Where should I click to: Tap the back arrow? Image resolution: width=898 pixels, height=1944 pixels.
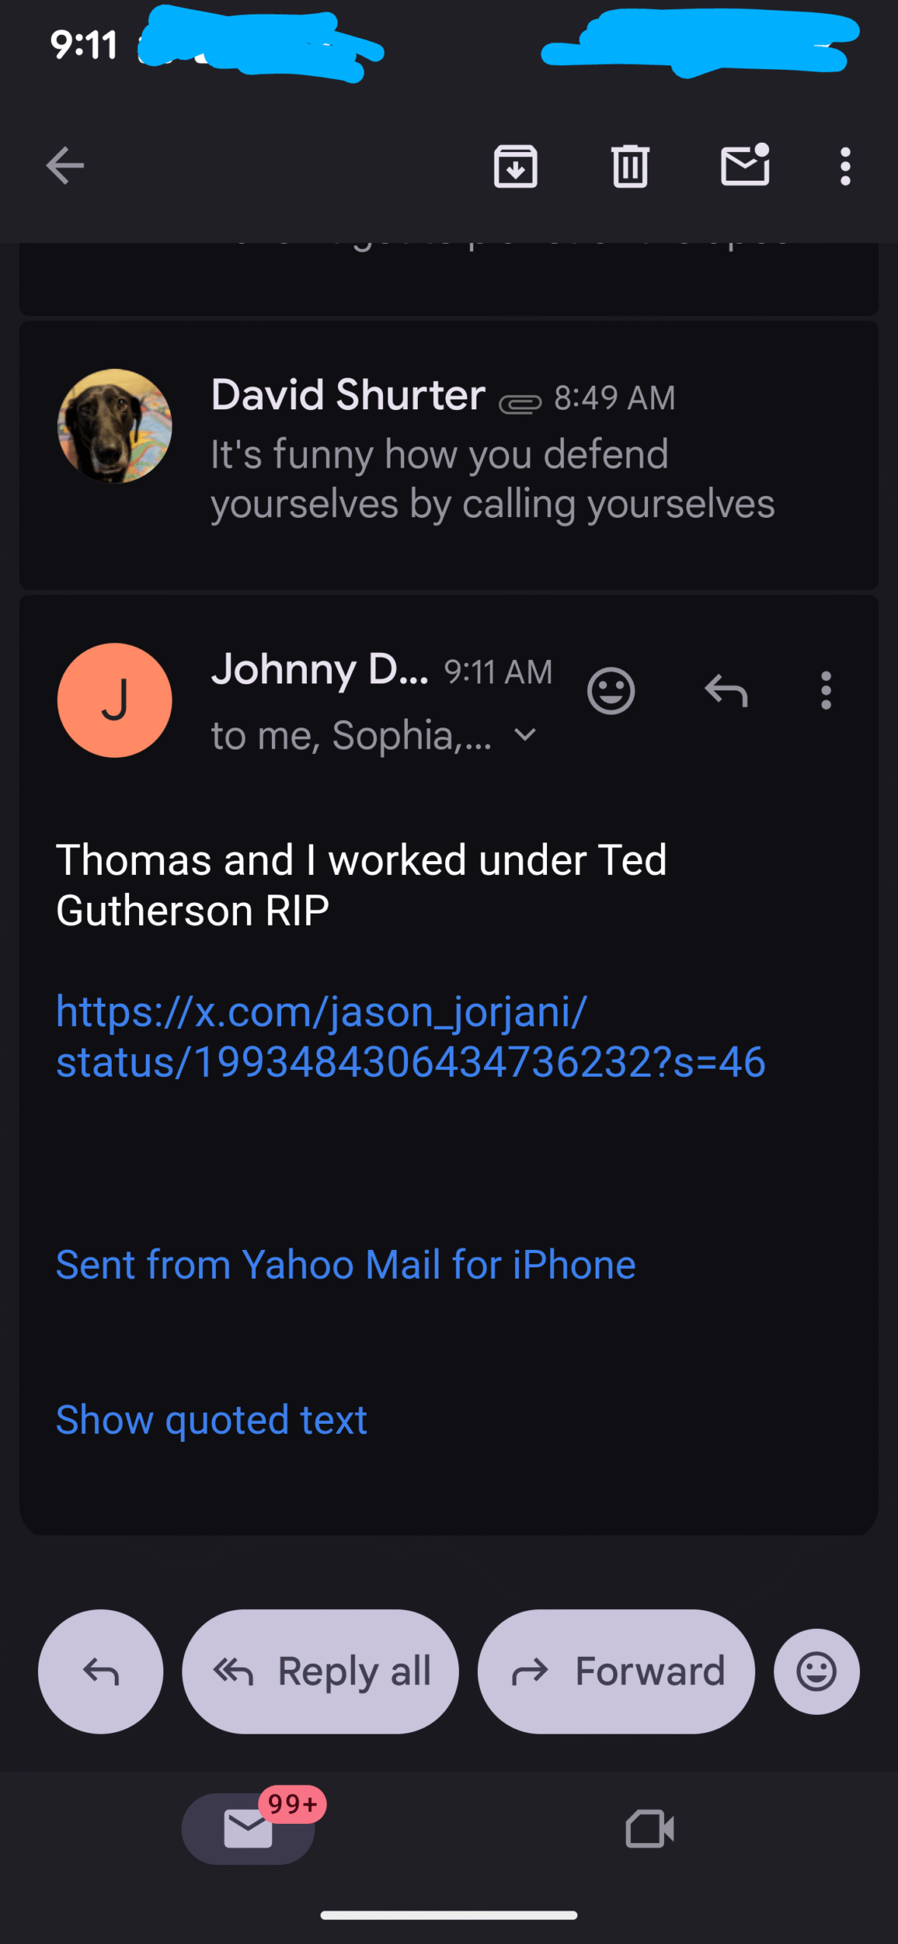click(65, 166)
